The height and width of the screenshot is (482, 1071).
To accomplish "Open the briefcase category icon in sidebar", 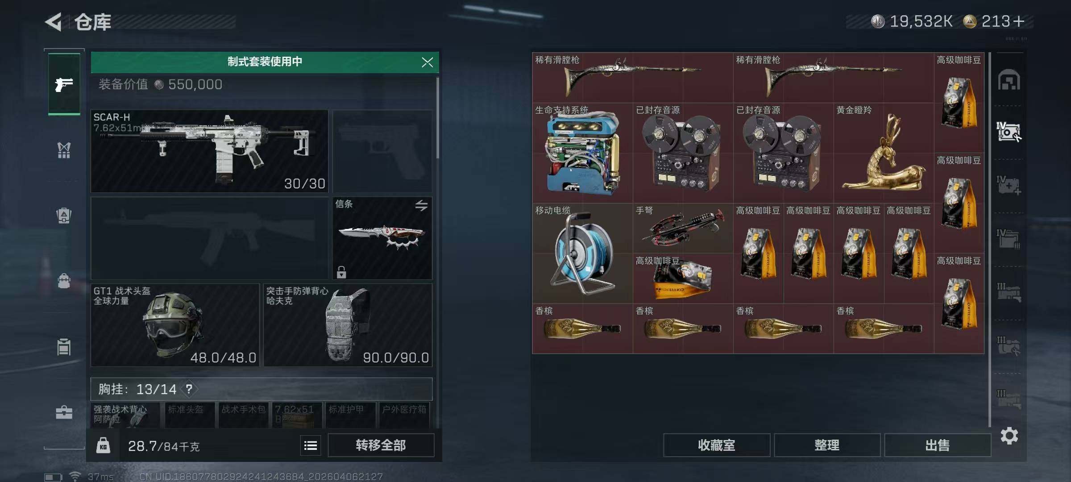I will point(64,412).
